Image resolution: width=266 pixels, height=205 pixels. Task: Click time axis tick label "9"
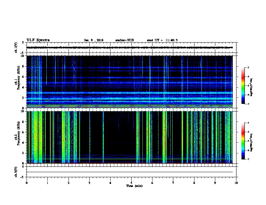coord(215,183)
